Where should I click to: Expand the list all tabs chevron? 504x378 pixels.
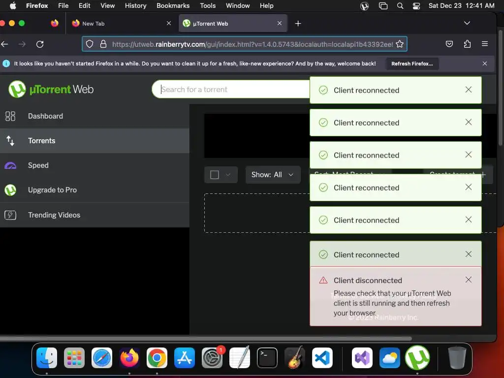[467, 23]
